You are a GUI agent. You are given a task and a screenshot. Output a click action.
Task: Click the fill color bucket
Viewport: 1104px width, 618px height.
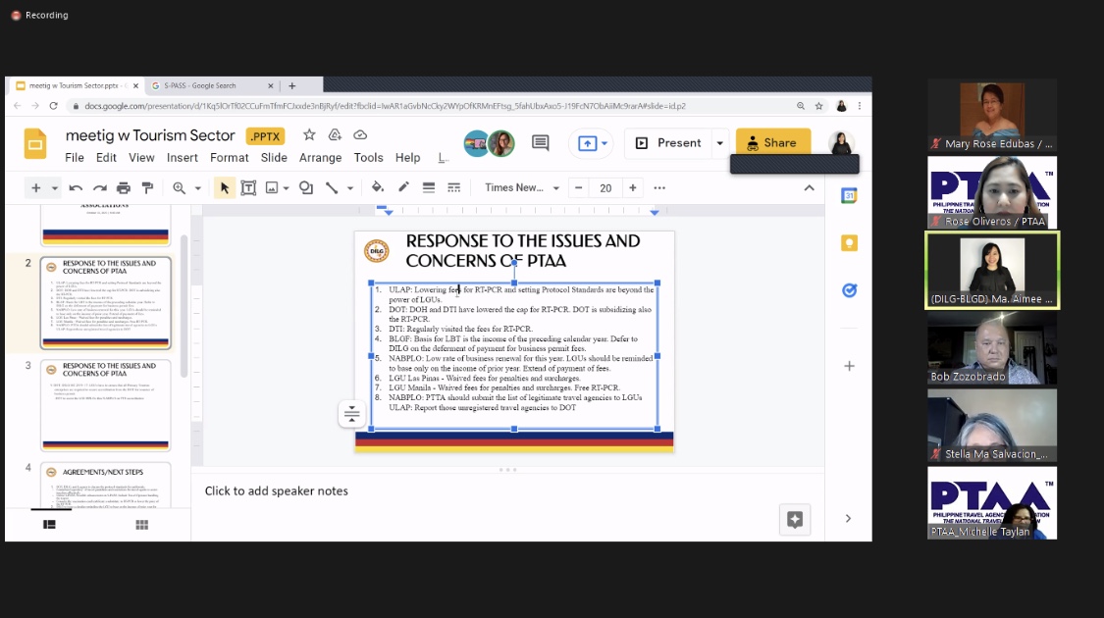(x=378, y=187)
